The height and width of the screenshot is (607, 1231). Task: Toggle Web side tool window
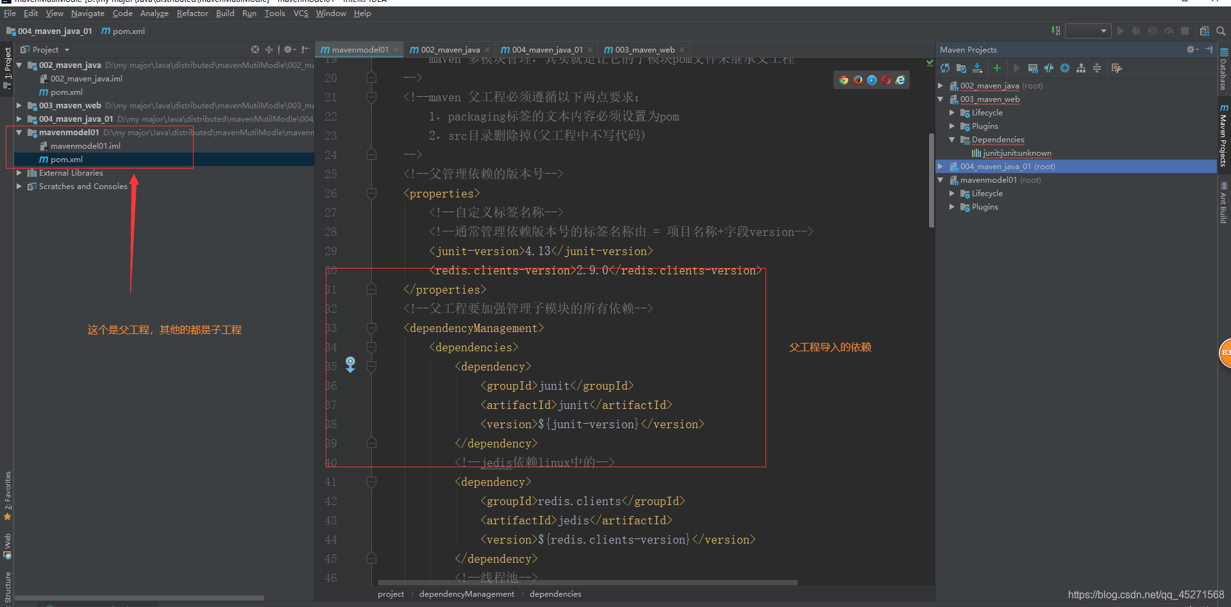pyautogui.click(x=7, y=546)
